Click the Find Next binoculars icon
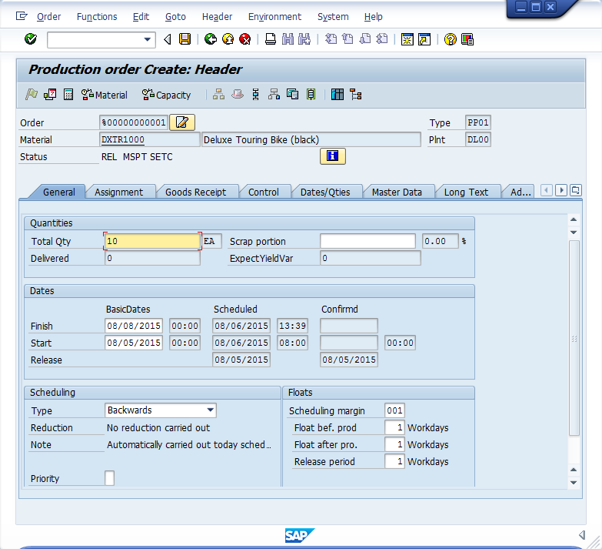Screen dimensions: 602x549 click(x=304, y=39)
